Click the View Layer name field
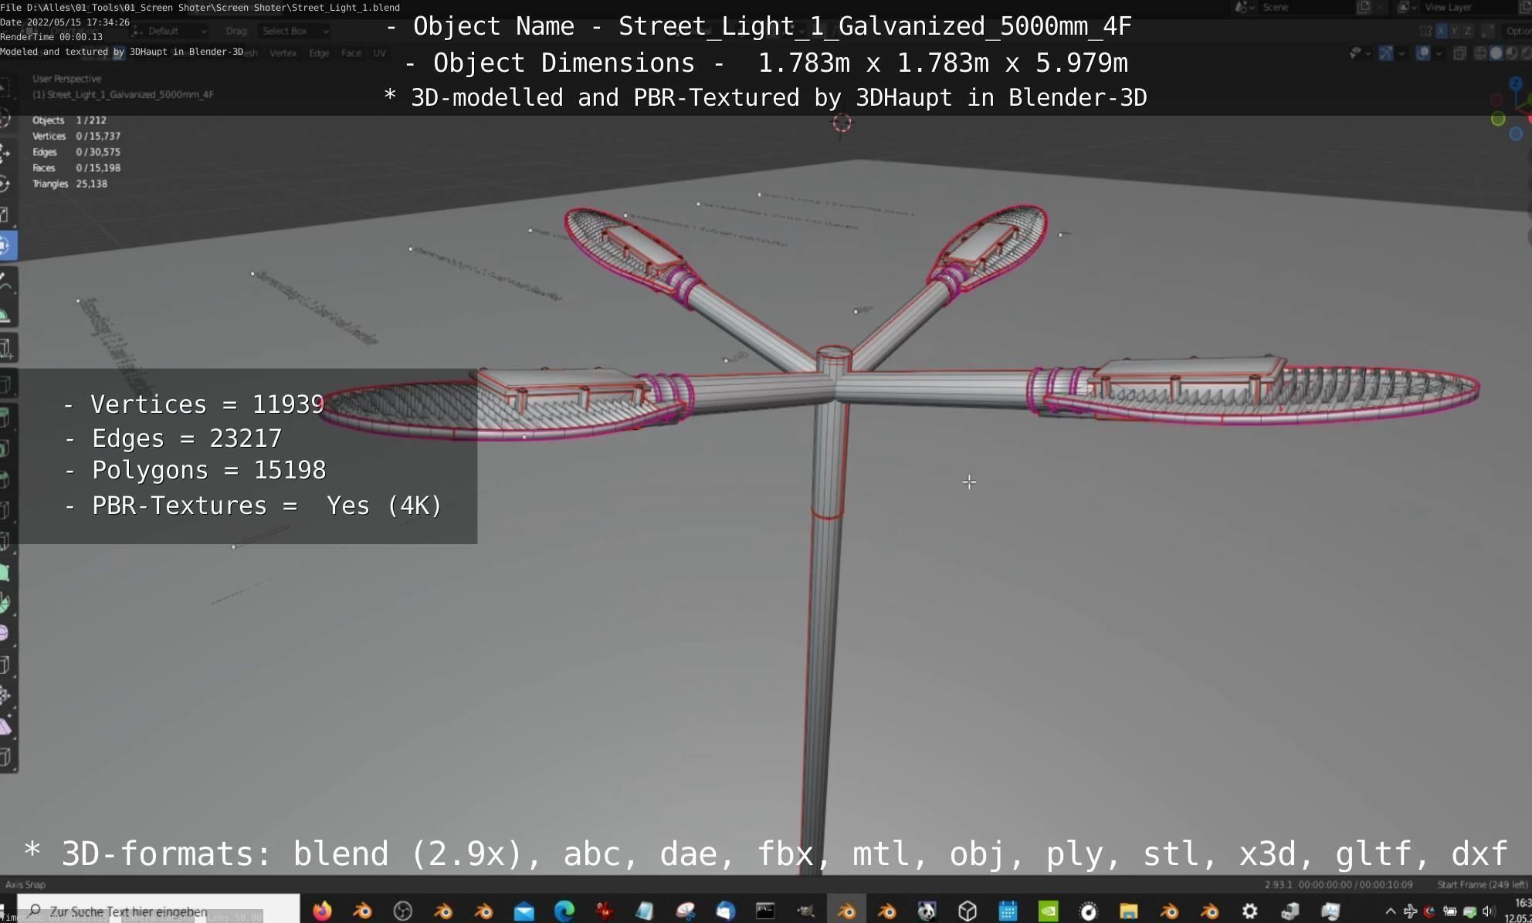1532x923 pixels. 1467,7
